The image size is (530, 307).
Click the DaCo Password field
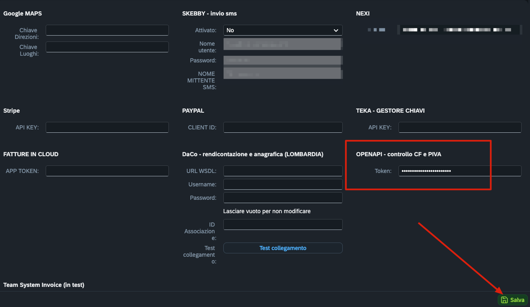(x=282, y=198)
